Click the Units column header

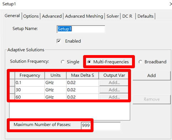pyautogui.click(x=56, y=75)
